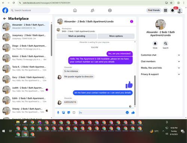Open Alexander conversation in the list
The width and height of the screenshot is (187, 143).
pyautogui.click(x=25, y=27)
